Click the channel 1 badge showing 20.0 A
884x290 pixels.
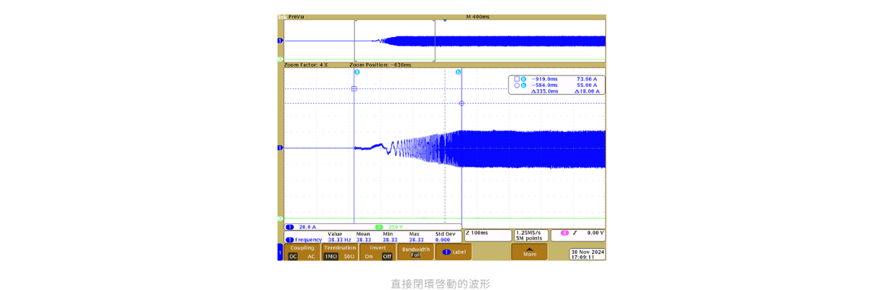(304, 227)
